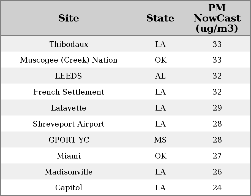
Task: Select Muscogee (Creek) Nation site cell
Action: [x=69, y=60]
